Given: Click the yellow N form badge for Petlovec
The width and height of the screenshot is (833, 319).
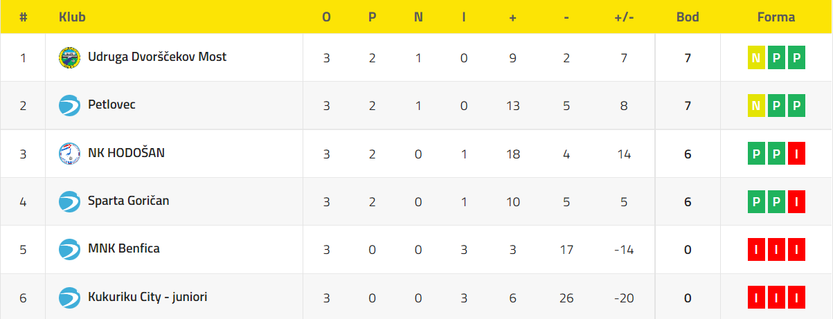Looking at the screenshot, I should pyautogui.click(x=755, y=106).
